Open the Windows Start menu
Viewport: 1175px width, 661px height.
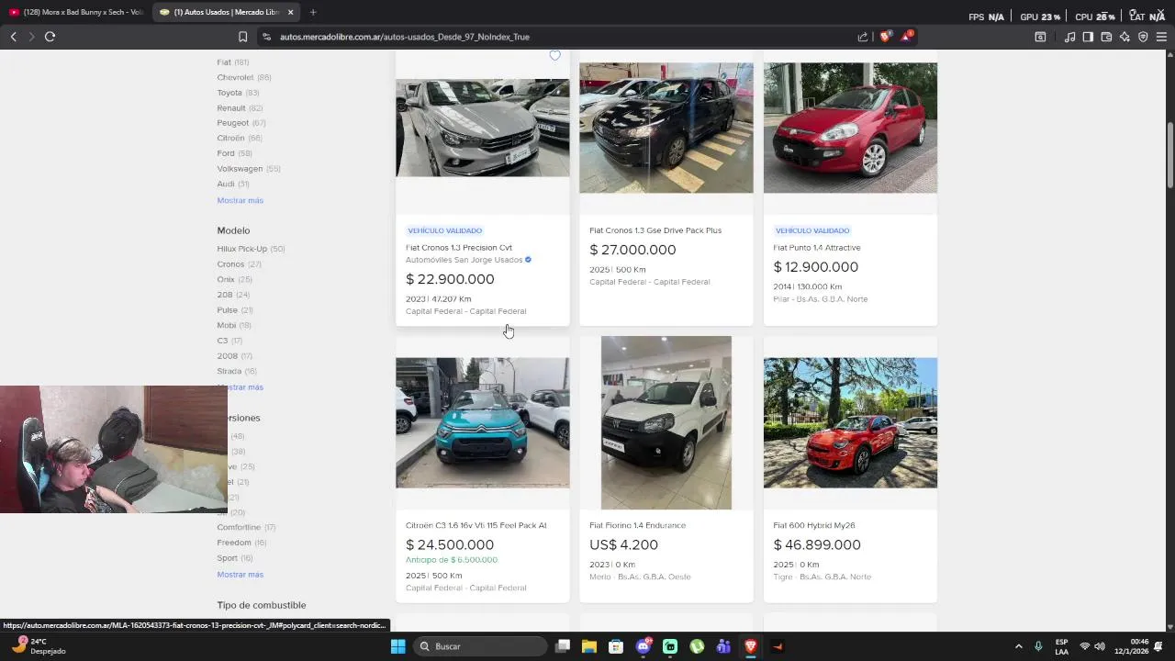(x=397, y=646)
